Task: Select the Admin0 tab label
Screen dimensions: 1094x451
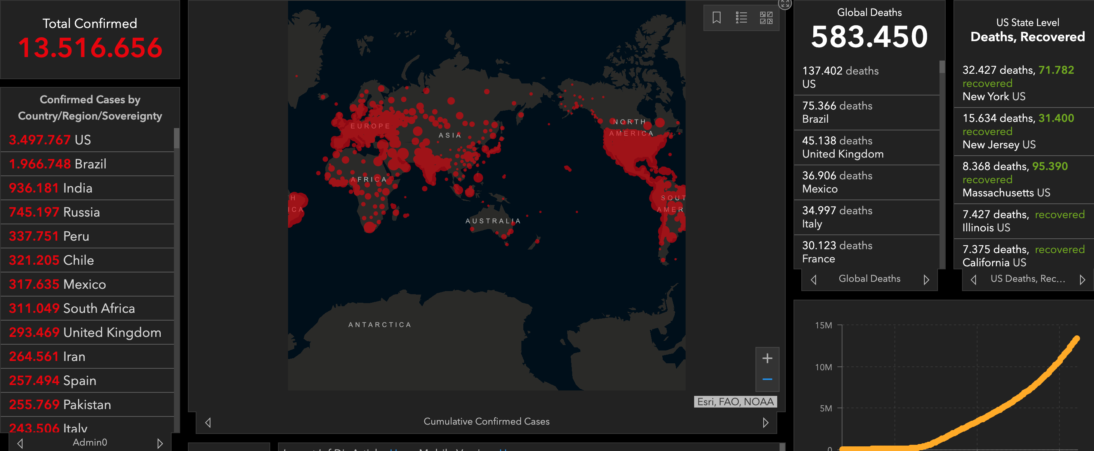Action: (90, 442)
